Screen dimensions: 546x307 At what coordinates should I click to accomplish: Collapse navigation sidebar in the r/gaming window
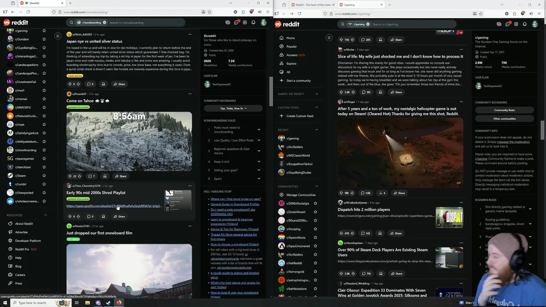329,38
